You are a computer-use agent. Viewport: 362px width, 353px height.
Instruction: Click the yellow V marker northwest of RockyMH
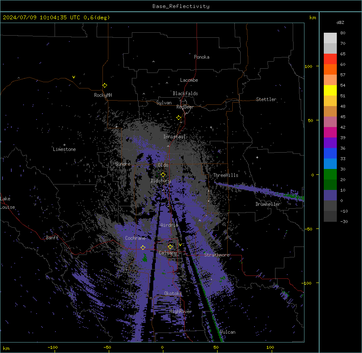pos(73,77)
